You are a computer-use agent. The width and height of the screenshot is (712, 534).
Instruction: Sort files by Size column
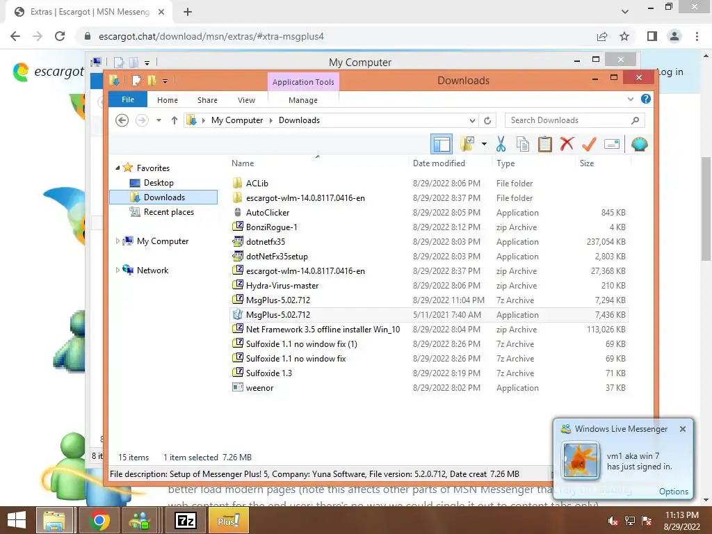click(x=586, y=163)
